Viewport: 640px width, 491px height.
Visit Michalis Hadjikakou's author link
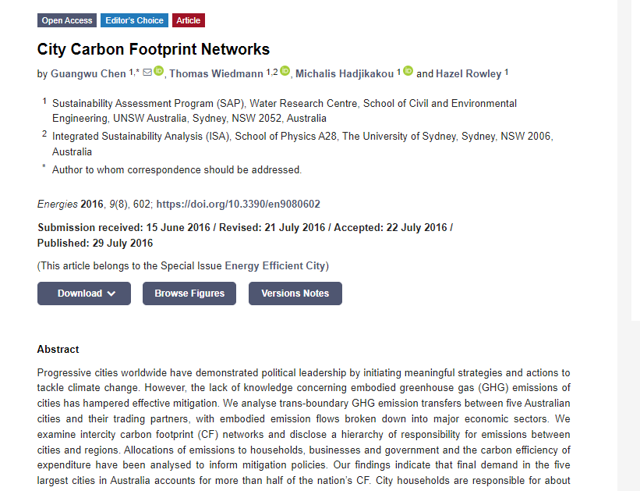pos(345,73)
